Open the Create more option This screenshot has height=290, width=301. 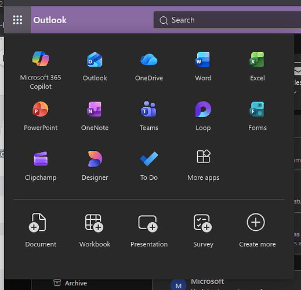click(257, 230)
